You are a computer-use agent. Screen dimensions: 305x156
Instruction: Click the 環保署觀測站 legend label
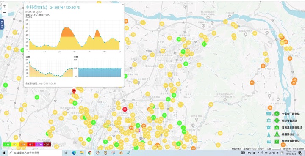click(289, 120)
